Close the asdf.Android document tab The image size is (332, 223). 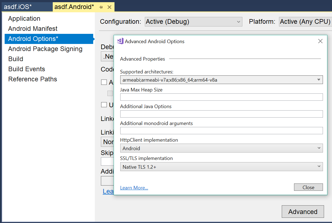tap(109, 7)
